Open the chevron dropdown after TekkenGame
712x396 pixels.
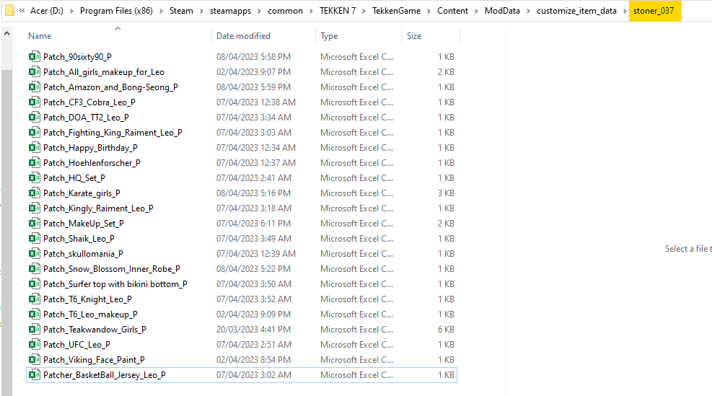tap(428, 11)
